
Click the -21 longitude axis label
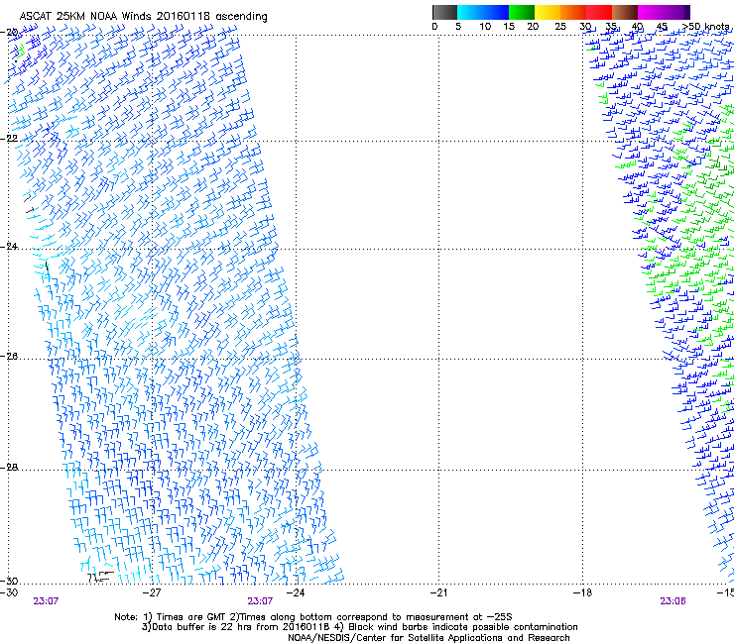438,593
